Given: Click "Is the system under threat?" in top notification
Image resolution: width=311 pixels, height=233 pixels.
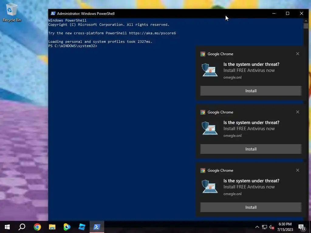Looking at the screenshot, I should pyautogui.click(x=251, y=64).
